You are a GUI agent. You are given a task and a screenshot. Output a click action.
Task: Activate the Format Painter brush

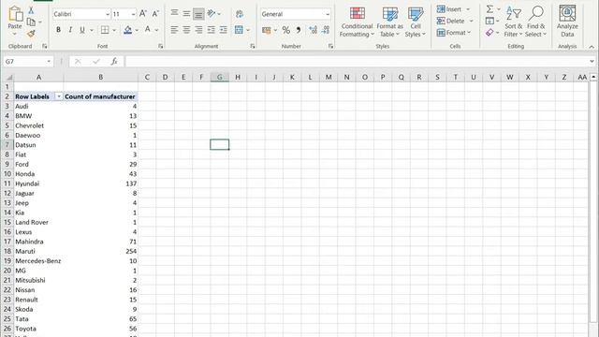(x=31, y=34)
